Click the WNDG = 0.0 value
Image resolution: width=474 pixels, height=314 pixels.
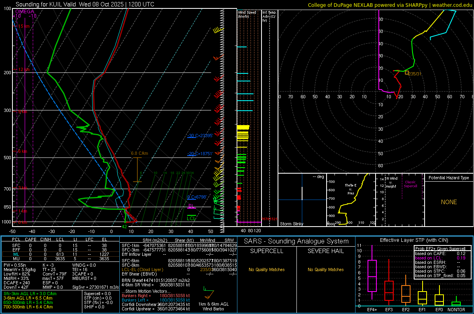84,265
